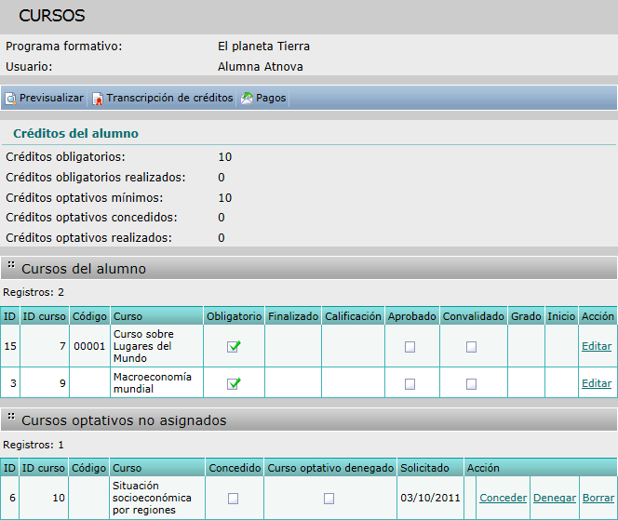Screen dimensions: 618x520
Task: Toggle Obligatorio checkbox for Curso sobre Lugares del Mundo
Action: 234,346
